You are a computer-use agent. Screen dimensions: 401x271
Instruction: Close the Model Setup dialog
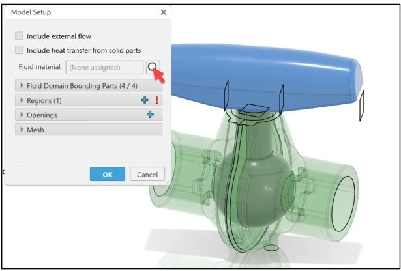coord(164,12)
